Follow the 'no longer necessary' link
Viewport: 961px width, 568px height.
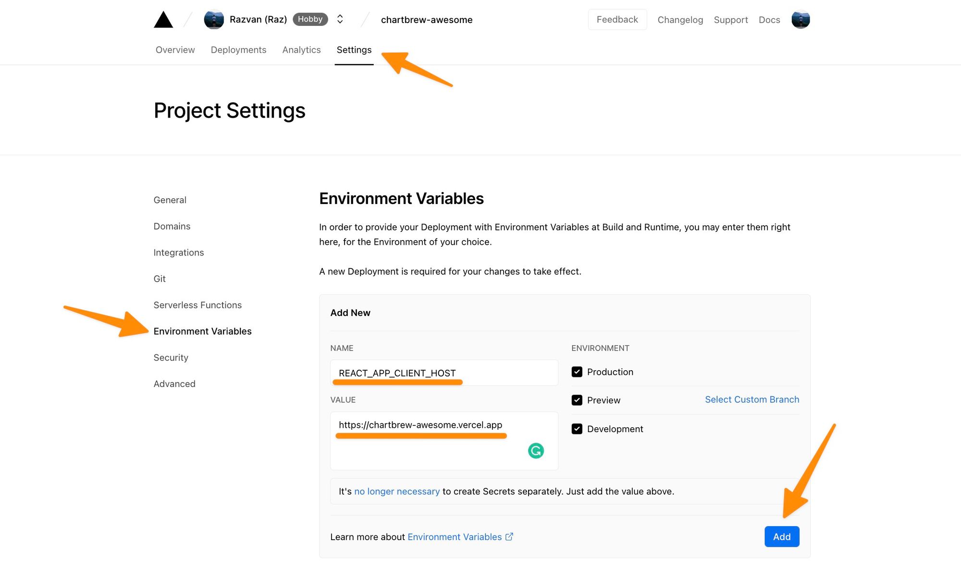coord(397,491)
